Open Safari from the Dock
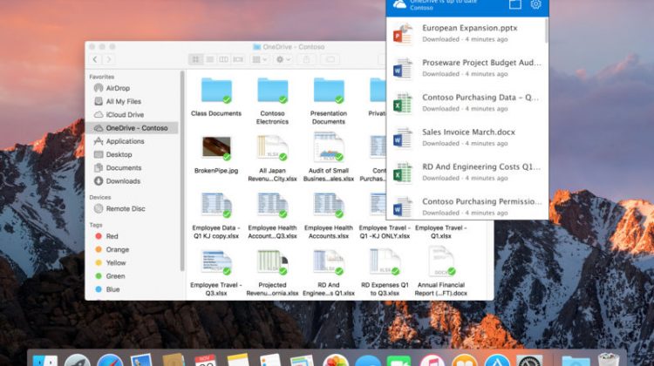This screenshot has height=366, width=654. pos(110,361)
